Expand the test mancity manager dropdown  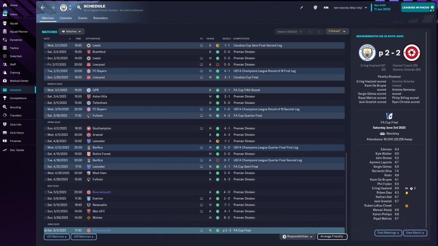[x=350, y=8]
